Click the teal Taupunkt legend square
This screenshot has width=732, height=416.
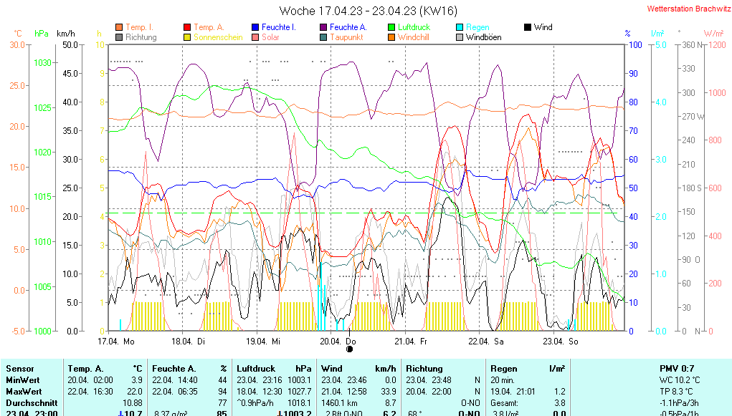[323, 37]
